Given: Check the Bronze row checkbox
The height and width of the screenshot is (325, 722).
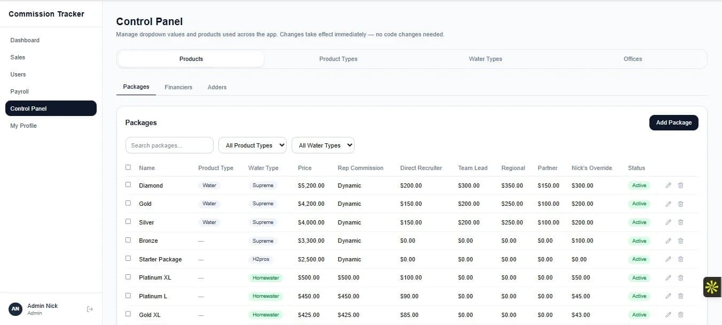Looking at the screenshot, I should tap(128, 240).
